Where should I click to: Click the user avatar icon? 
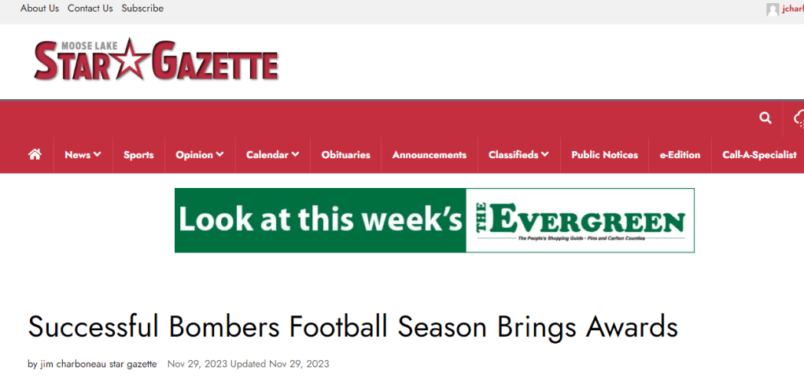[x=773, y=9]
